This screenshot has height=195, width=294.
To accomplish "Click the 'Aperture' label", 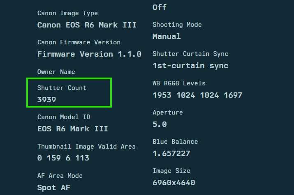I will 168,112.
